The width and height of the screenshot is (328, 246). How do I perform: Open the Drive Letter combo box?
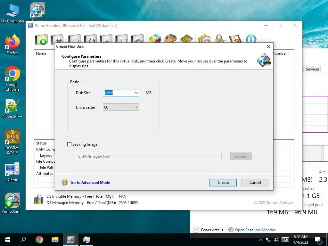(x=121, y=107)
